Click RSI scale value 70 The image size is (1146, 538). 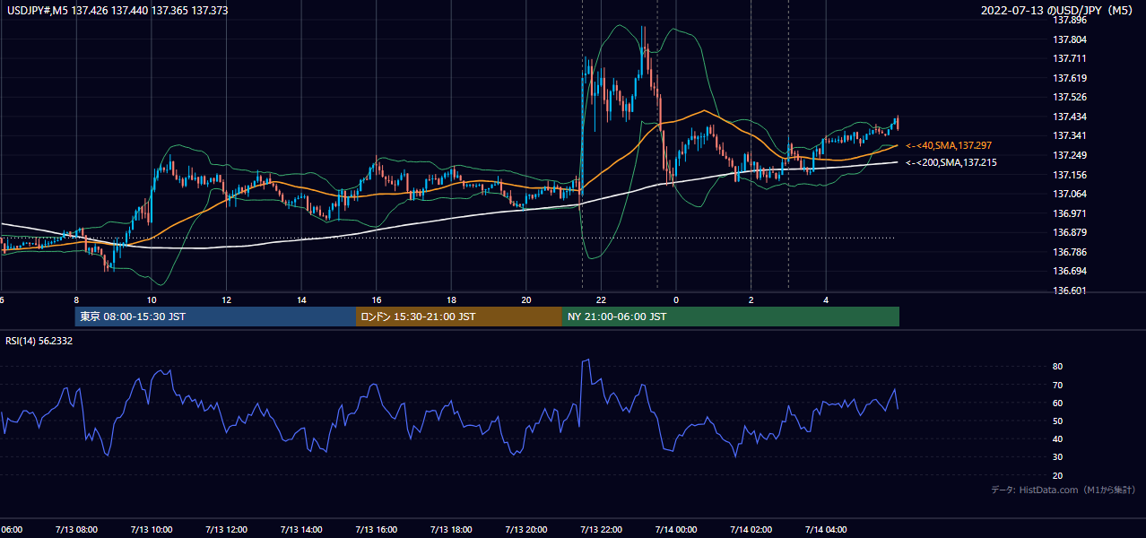1058,385
